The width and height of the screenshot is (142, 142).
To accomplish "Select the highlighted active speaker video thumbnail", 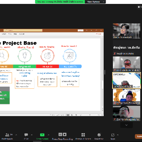I will 126,80.
